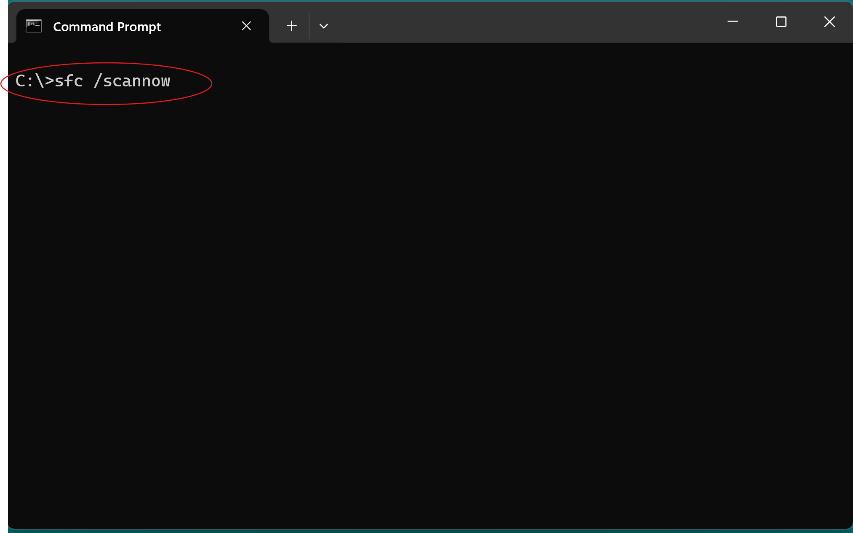Place cursor at end of scannow line

173,81
